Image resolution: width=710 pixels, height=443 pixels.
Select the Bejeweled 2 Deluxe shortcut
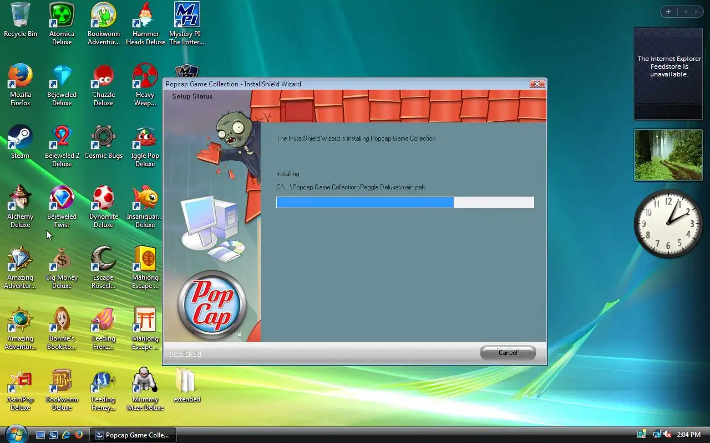[x=62, y=146]
